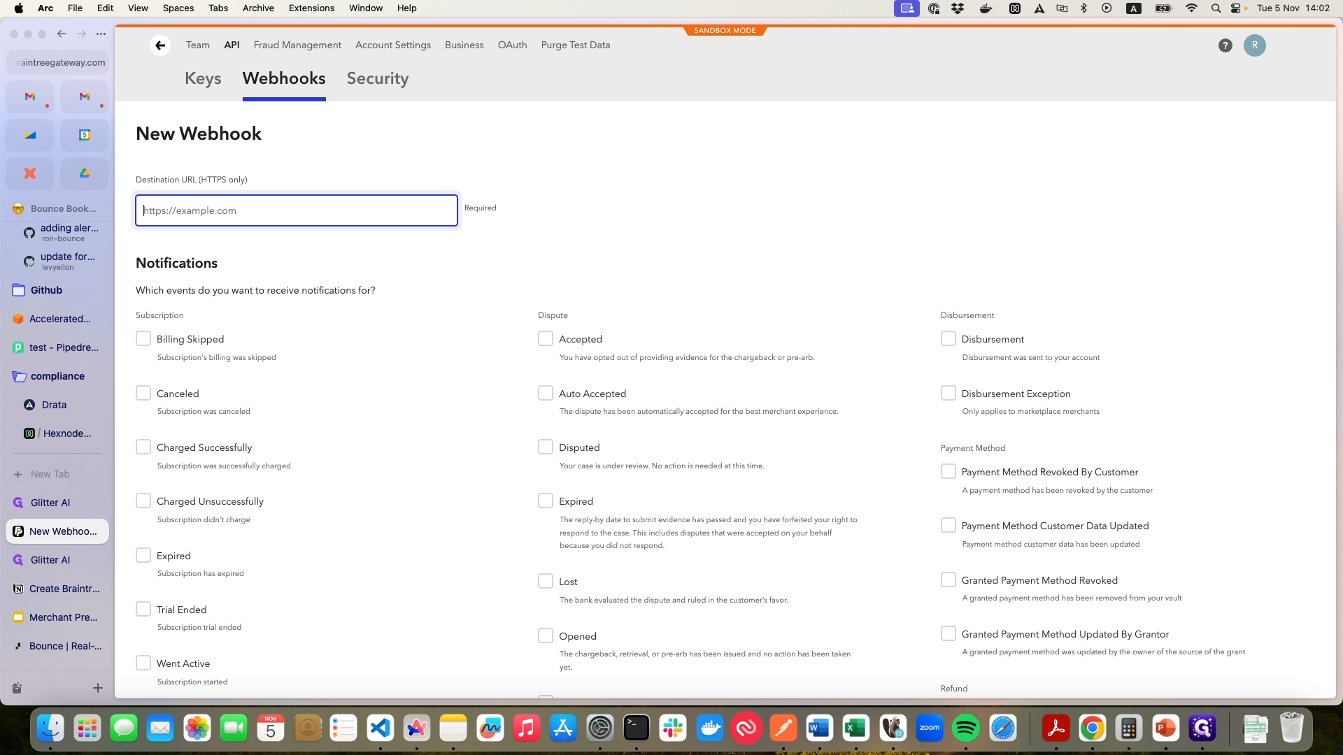Open second pinned Gmail tab
1343x755 pixels.
pyautogui.click(x=85, y=96)
